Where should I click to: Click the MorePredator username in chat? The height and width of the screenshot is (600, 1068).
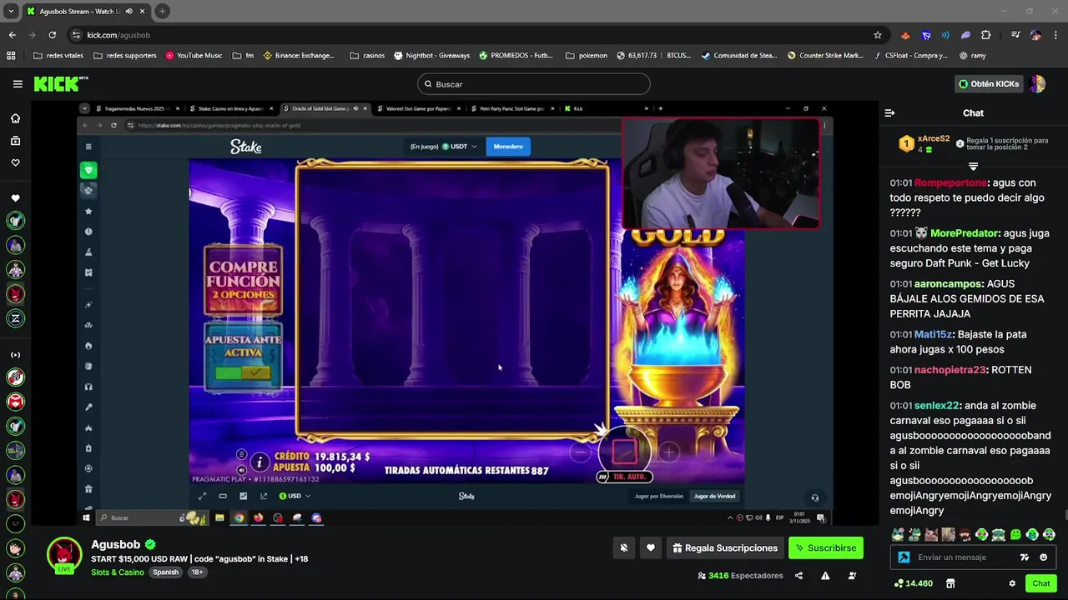point(964,233)
